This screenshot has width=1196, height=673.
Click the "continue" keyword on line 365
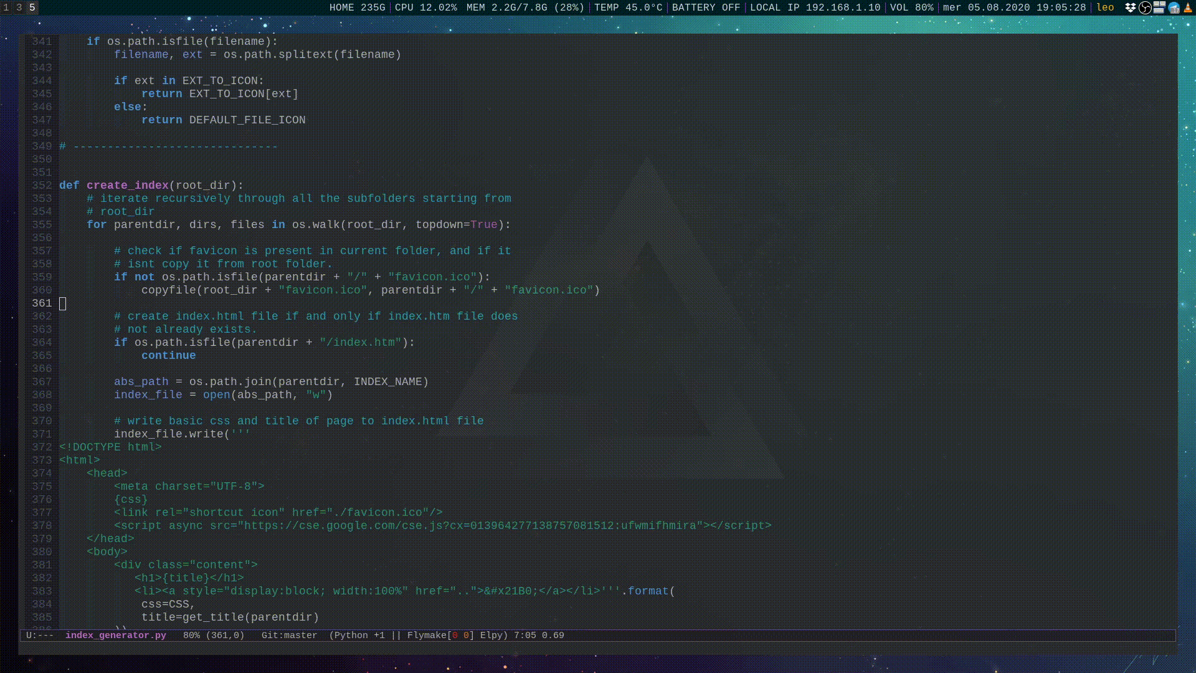pyautogui.click(x=169, y=356)
